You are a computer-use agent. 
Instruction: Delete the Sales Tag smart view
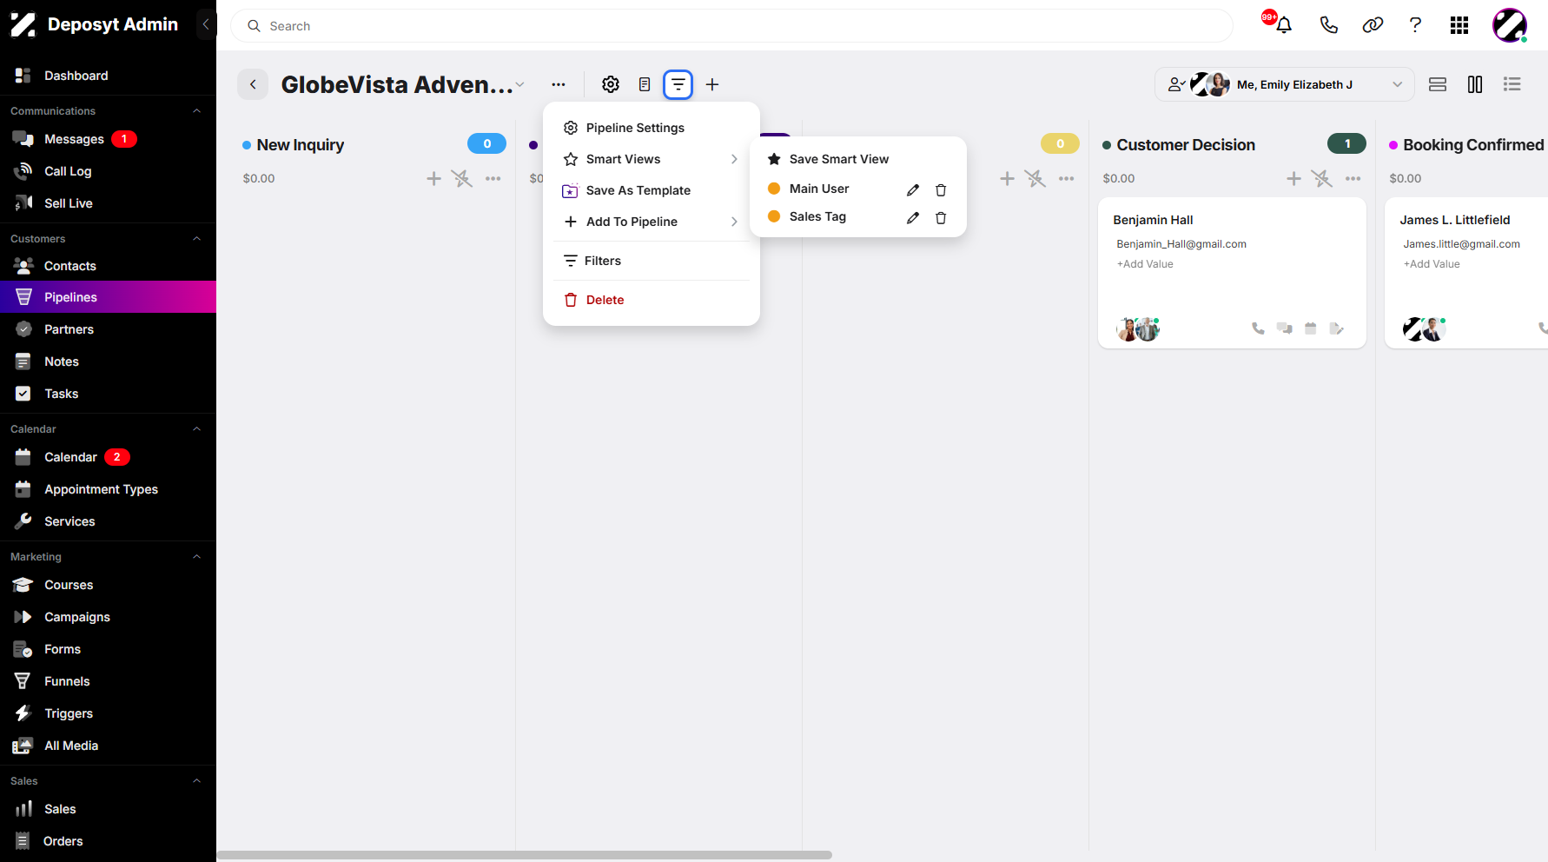click(x=941, y=217)
